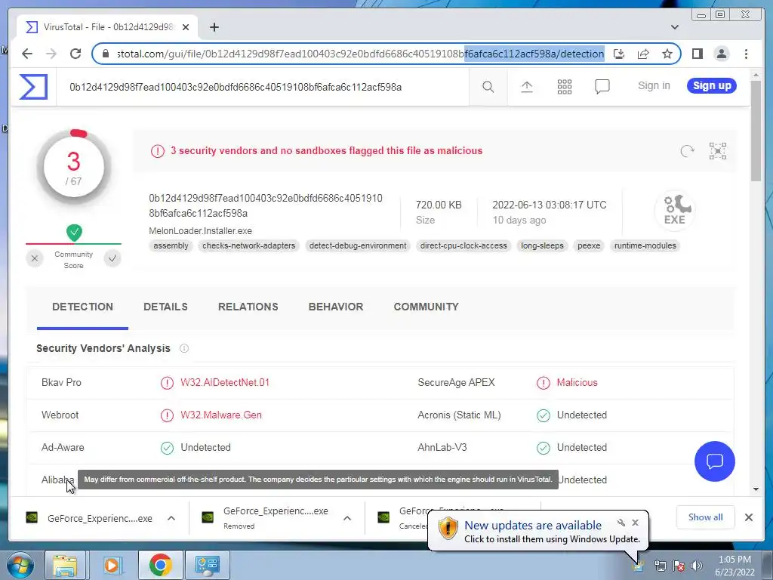Toggle the Chrome side panel icon
The image size is (773, 580).
[x=697, y=54]
